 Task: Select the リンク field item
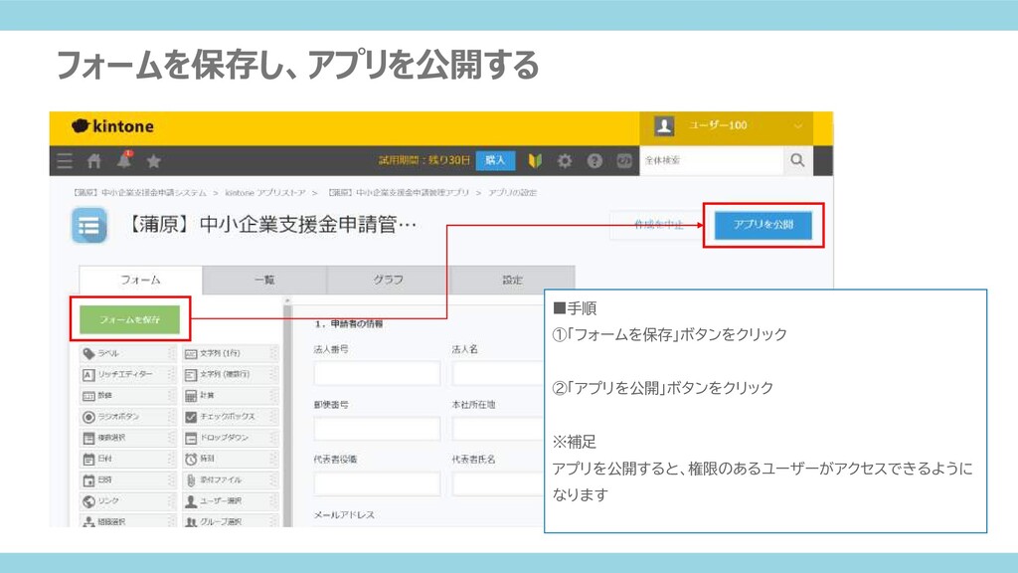pos(127,501)
